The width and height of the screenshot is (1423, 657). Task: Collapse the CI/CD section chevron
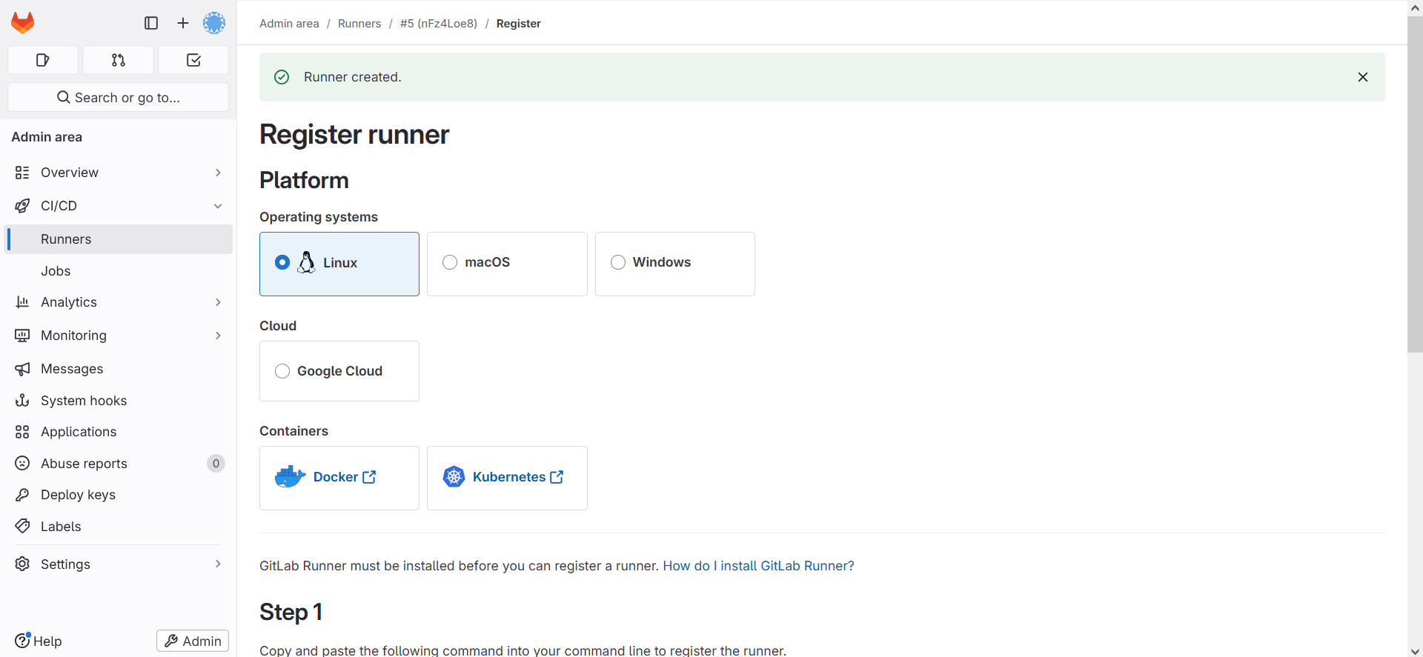(218, 206)
